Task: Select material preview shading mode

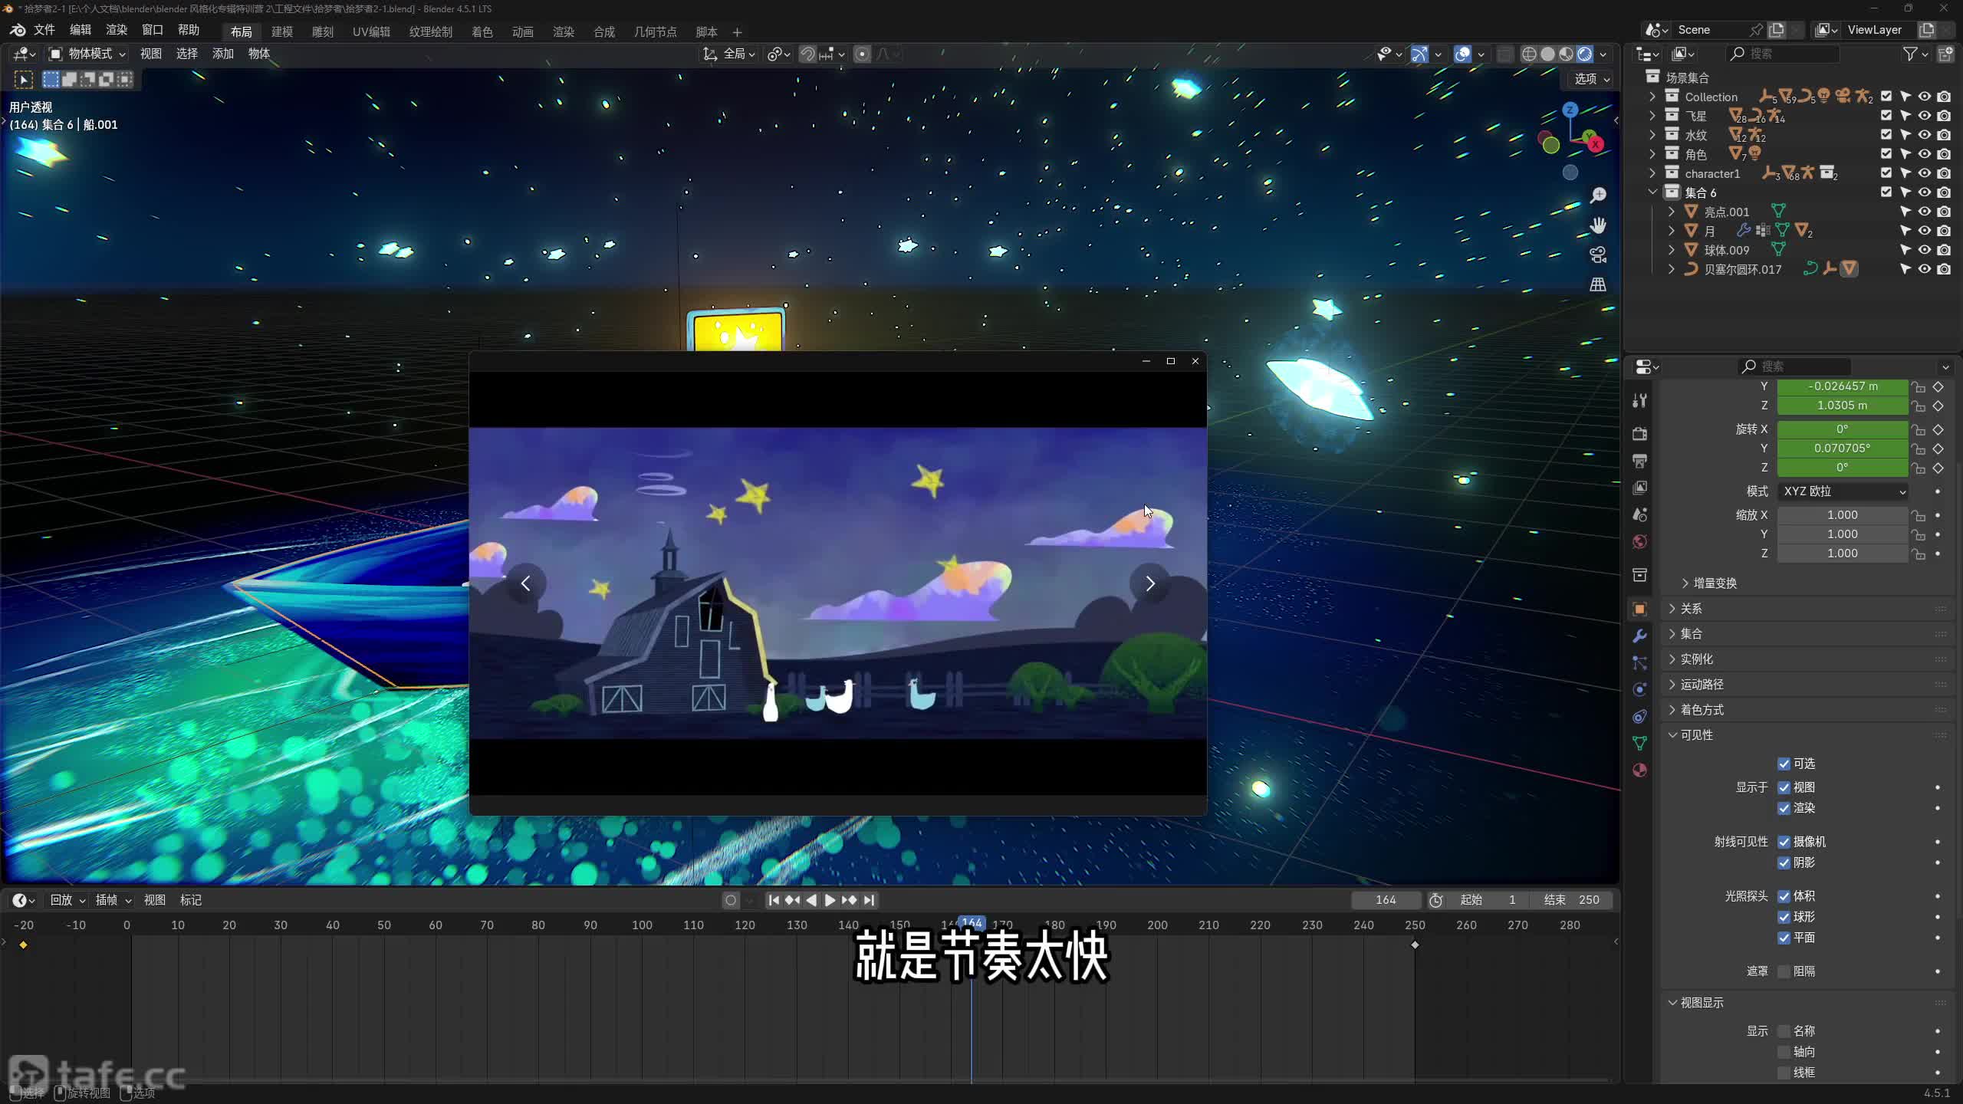Action: [1566, 54]
